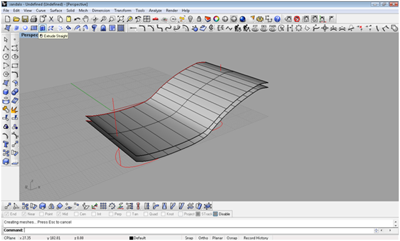Toggle the End osnap checkbox
The width and height of the screenshot is (400, 241).
7,214
